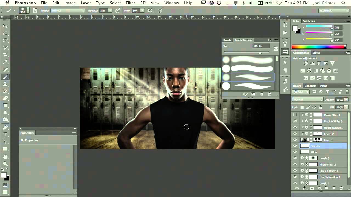
Task: Toggle airbrush mode in options bar
Action: (150, 10)
